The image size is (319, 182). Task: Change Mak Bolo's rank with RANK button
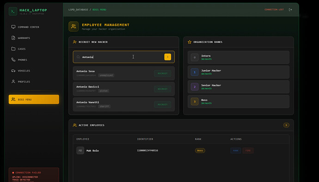[x=236, y=151]
